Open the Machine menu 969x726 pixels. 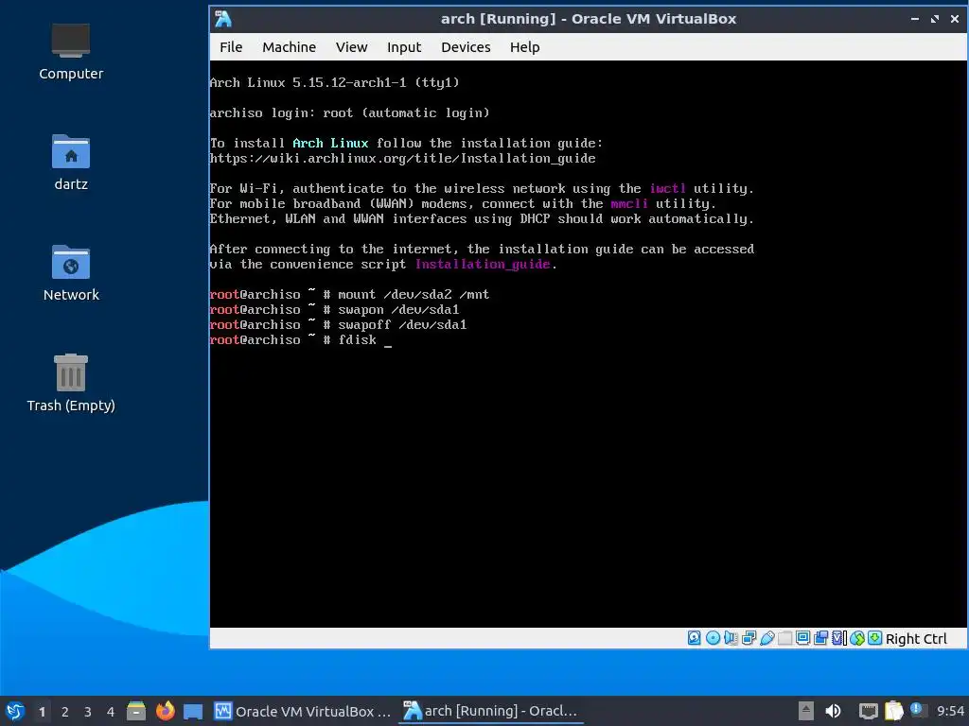289,47
